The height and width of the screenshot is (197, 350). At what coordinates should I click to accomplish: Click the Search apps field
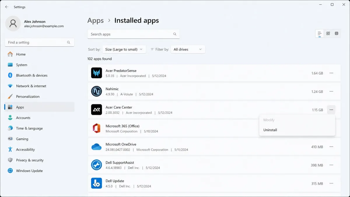click(134, 34)
